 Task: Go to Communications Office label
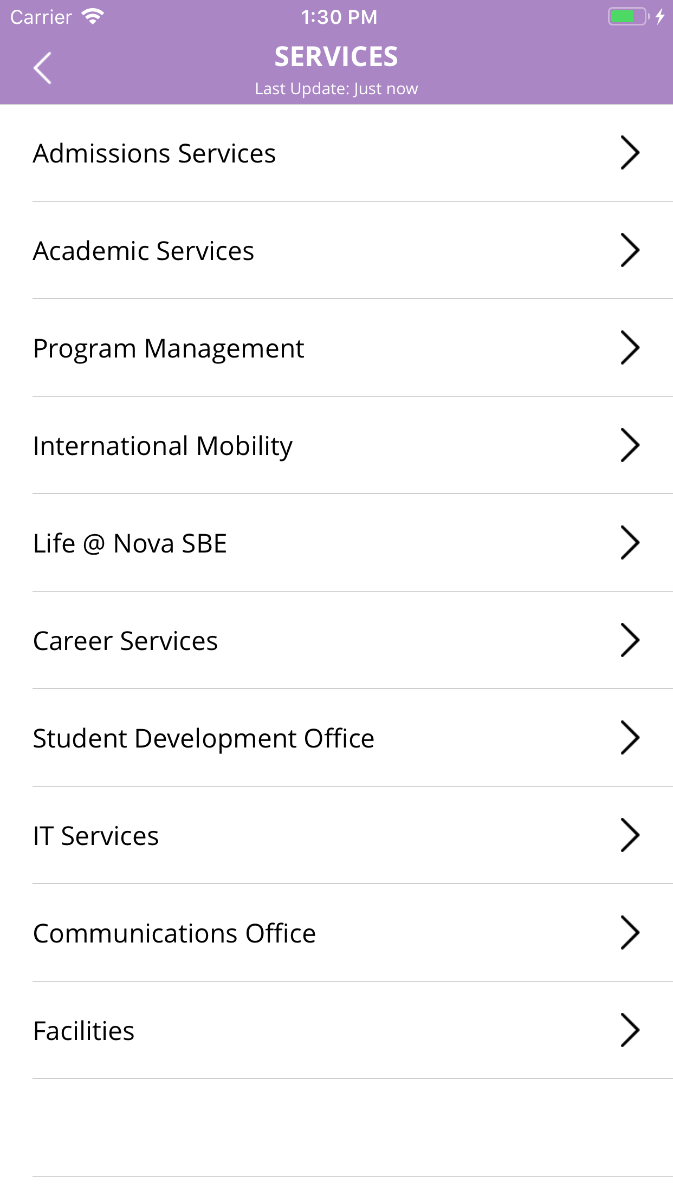[174, 933]
